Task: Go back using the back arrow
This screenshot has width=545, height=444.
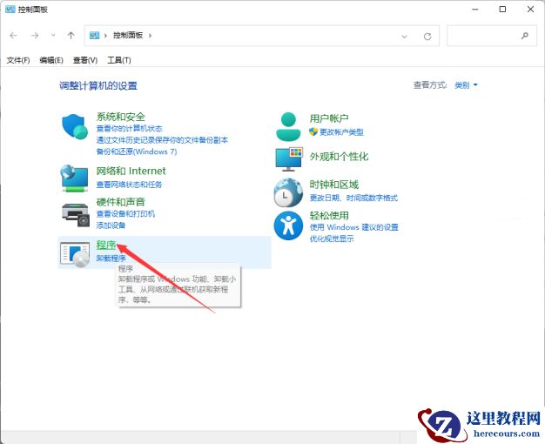Action: coord(13,36)
